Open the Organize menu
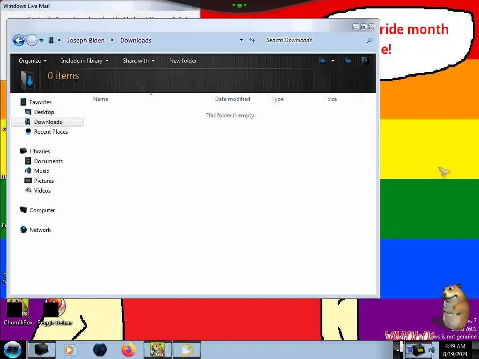Screen dimensions: 479x359 pos(33,60)
